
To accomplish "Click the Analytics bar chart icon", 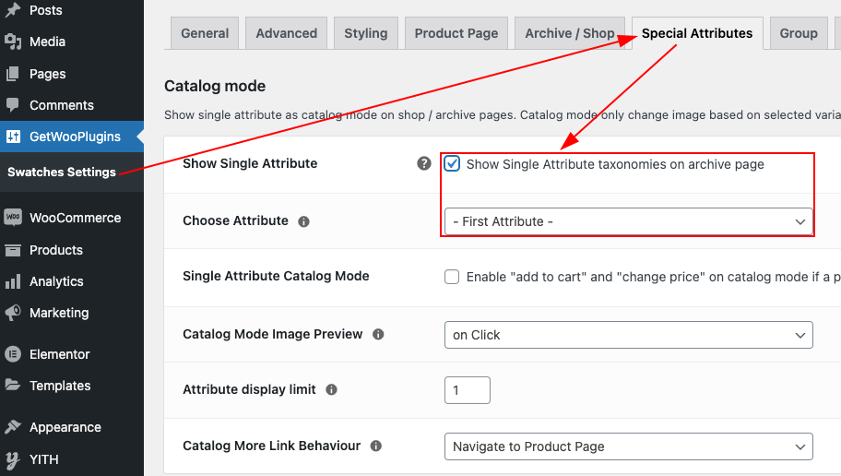I will coord(12,281).
